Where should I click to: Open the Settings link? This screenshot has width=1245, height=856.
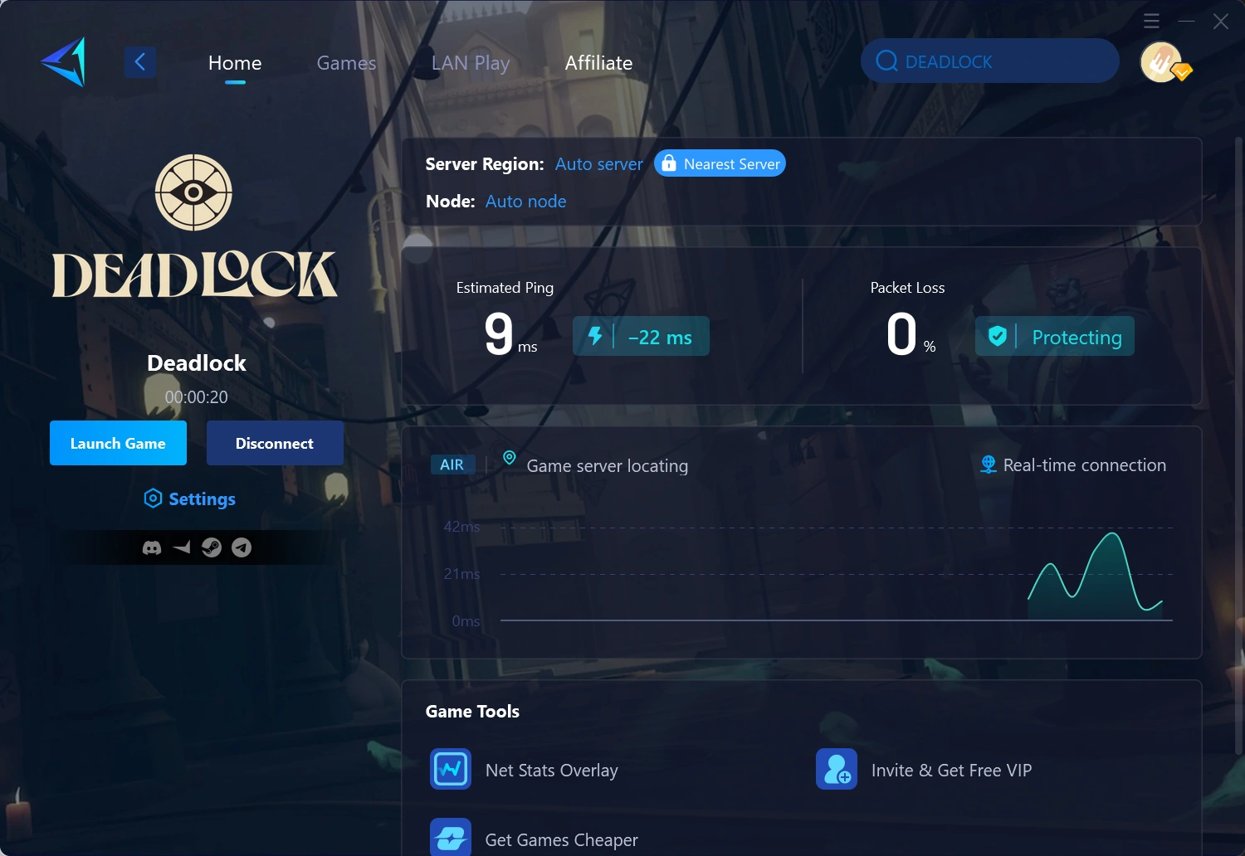pyautogui.click(x=203, y=499)
